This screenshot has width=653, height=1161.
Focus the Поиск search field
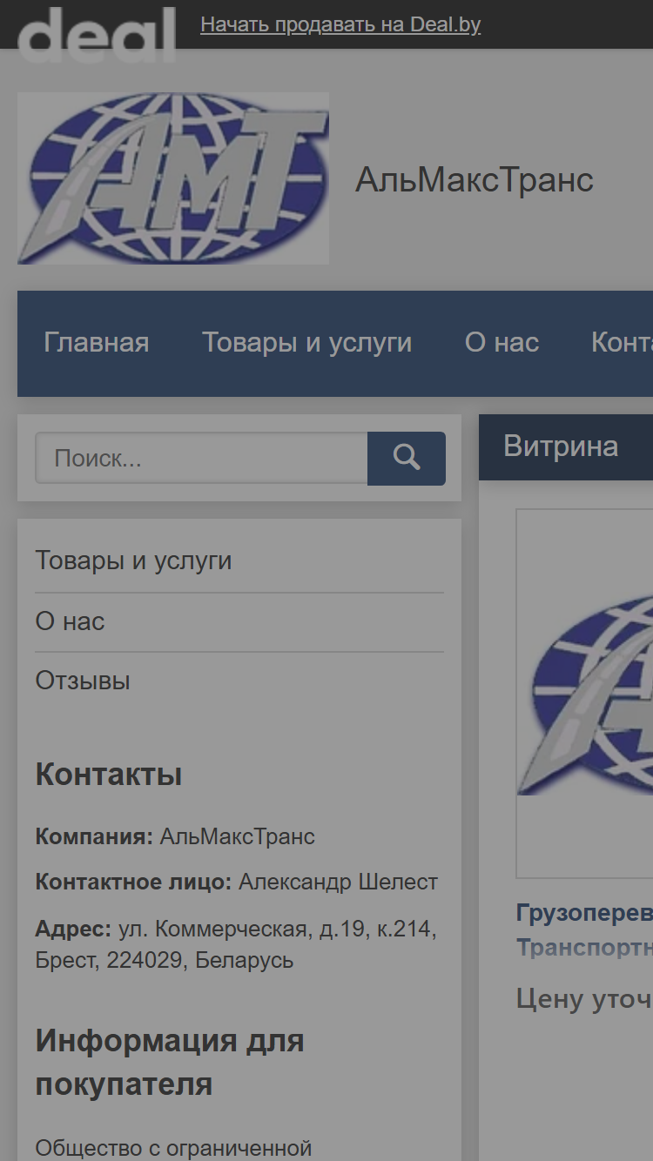201,459
